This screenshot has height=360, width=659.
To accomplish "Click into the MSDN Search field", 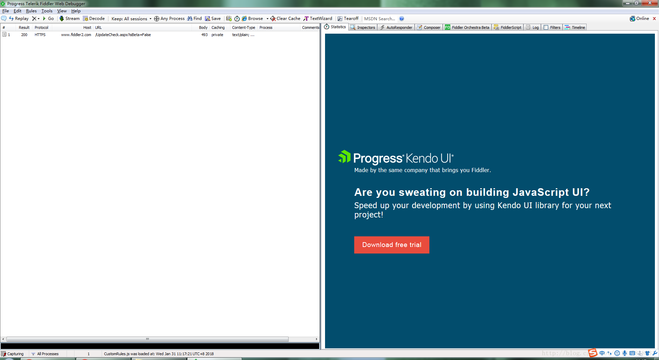I will [x=380, y=19].
